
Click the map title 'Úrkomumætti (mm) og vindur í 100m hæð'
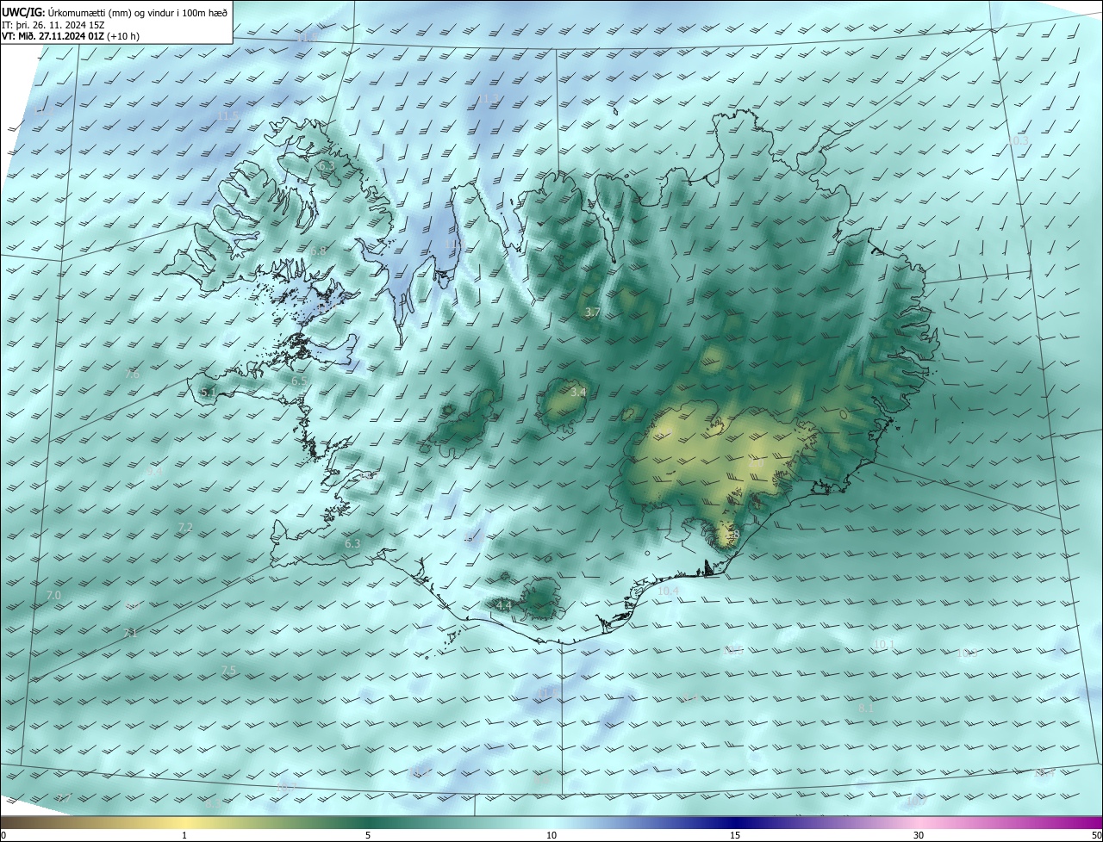pos(138,12)
